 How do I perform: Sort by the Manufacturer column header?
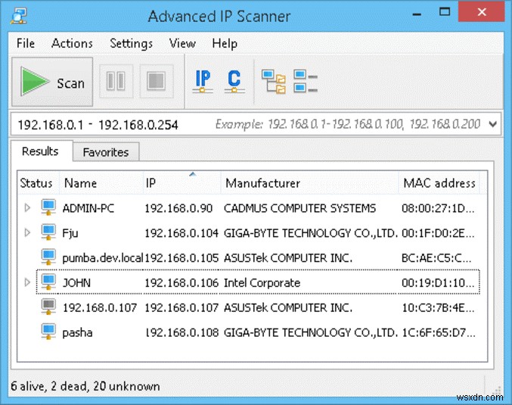point(263,183)
